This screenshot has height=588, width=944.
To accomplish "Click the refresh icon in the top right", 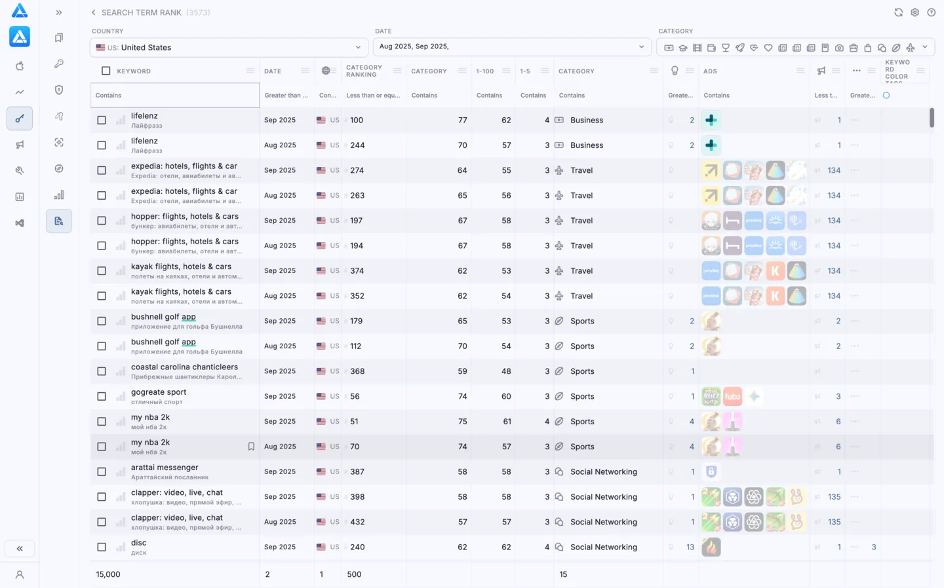I will click(898, 12).
